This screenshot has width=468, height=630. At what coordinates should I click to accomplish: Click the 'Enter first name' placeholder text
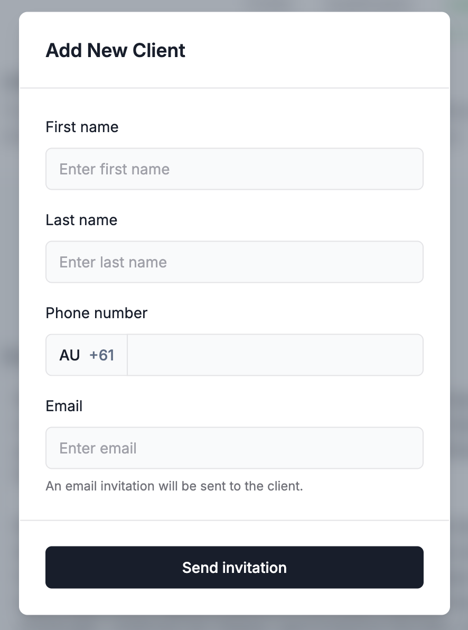pos(115,169)
